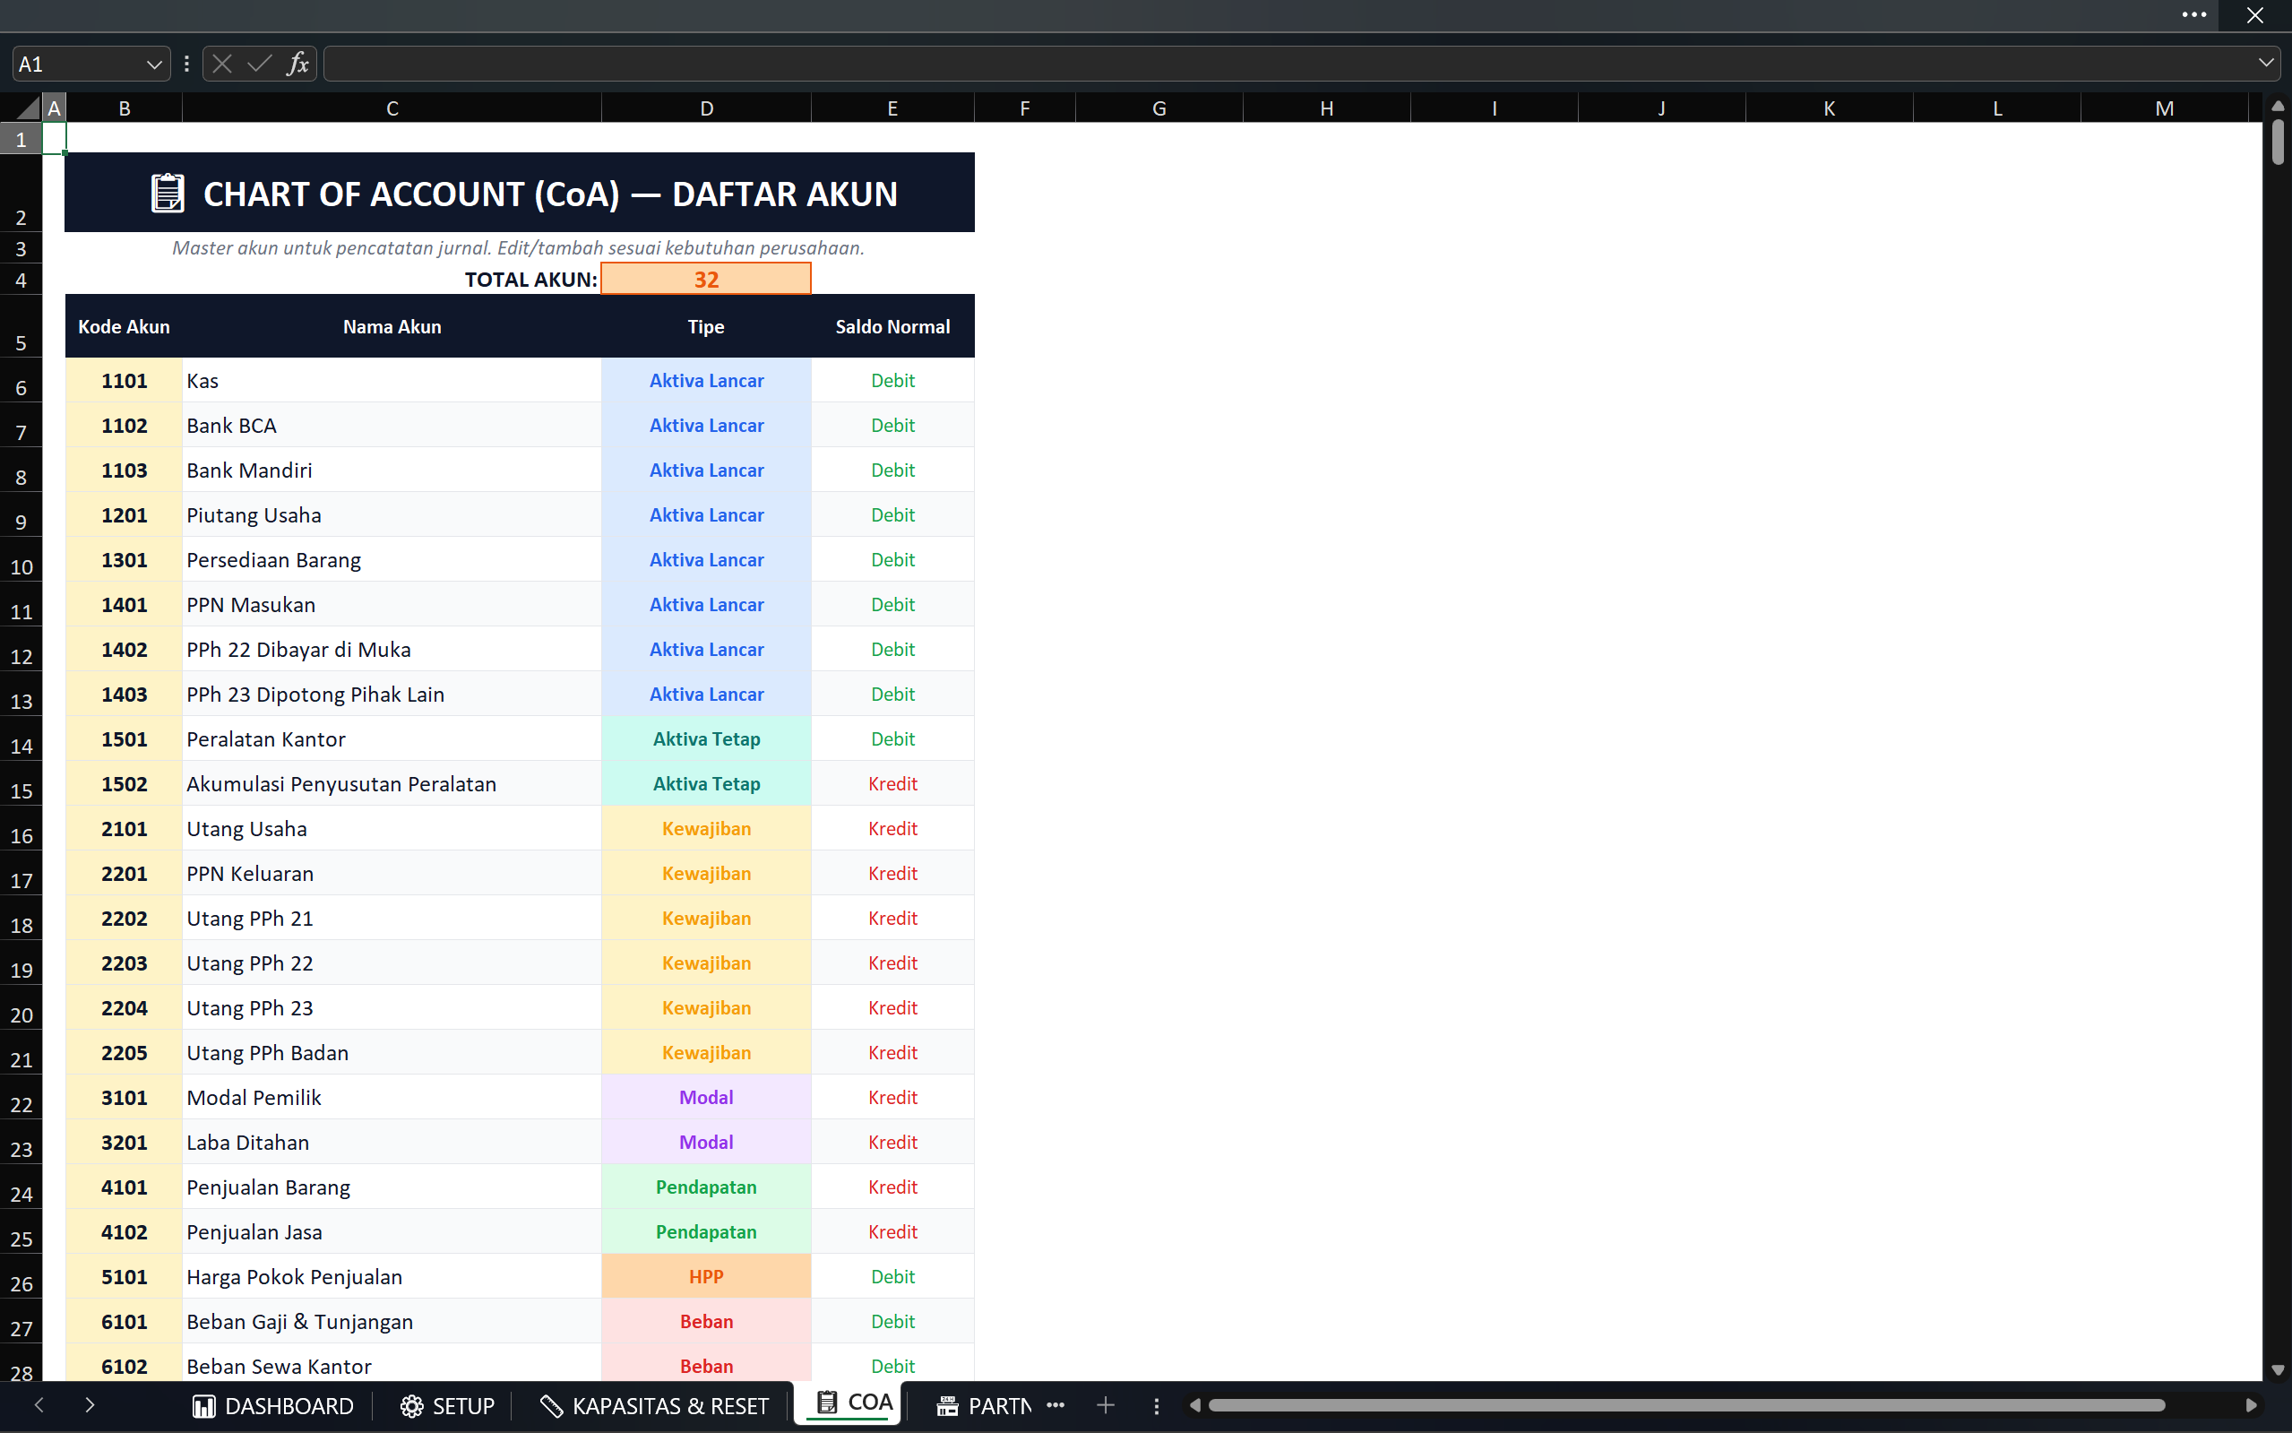Click the Insert Function fx icon
Viewport: 2292px width, 1433px height.
pyautogui.click(x=297, y=64)
